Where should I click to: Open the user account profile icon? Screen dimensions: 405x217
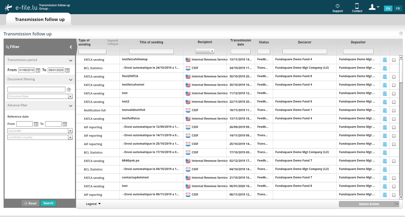[372, 7]
